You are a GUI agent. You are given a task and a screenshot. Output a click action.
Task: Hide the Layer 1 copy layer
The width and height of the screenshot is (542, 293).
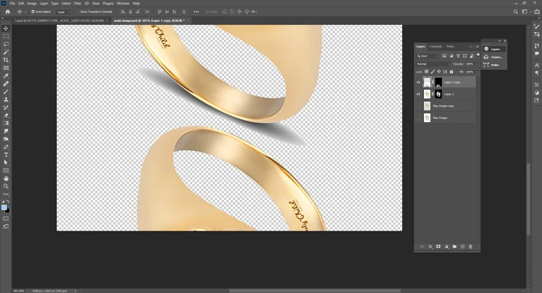(x=418, y=82)
